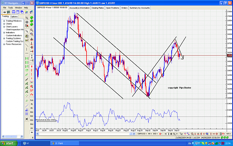The image size is (233, 146).
Task: Select the green horizontal channel lines tool
Action: [27, 58]
